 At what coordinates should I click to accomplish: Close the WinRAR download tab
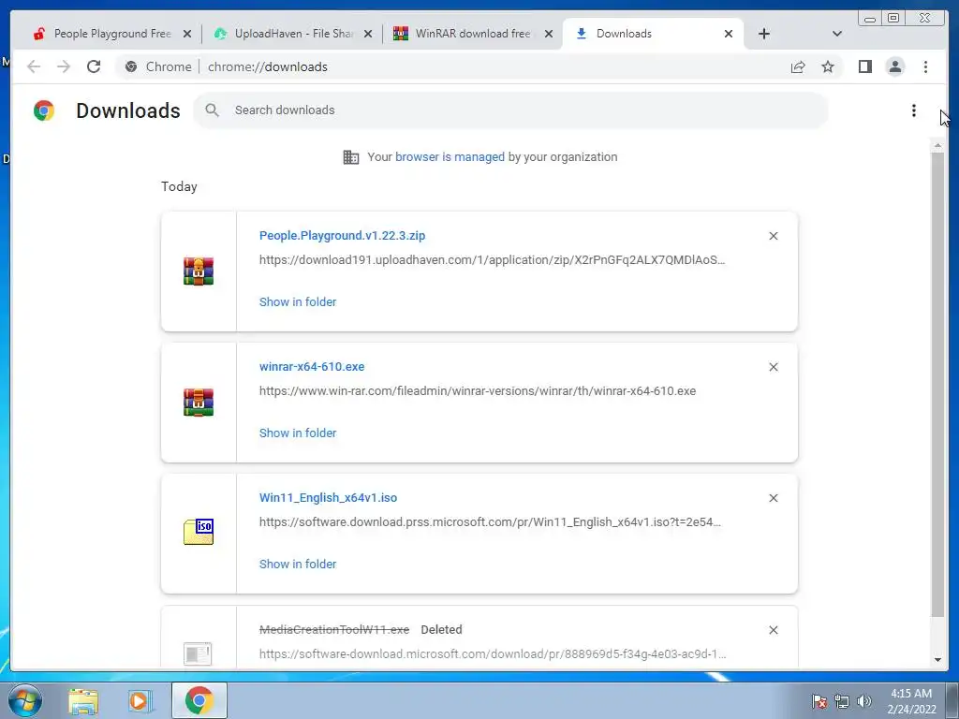[549, 34]
